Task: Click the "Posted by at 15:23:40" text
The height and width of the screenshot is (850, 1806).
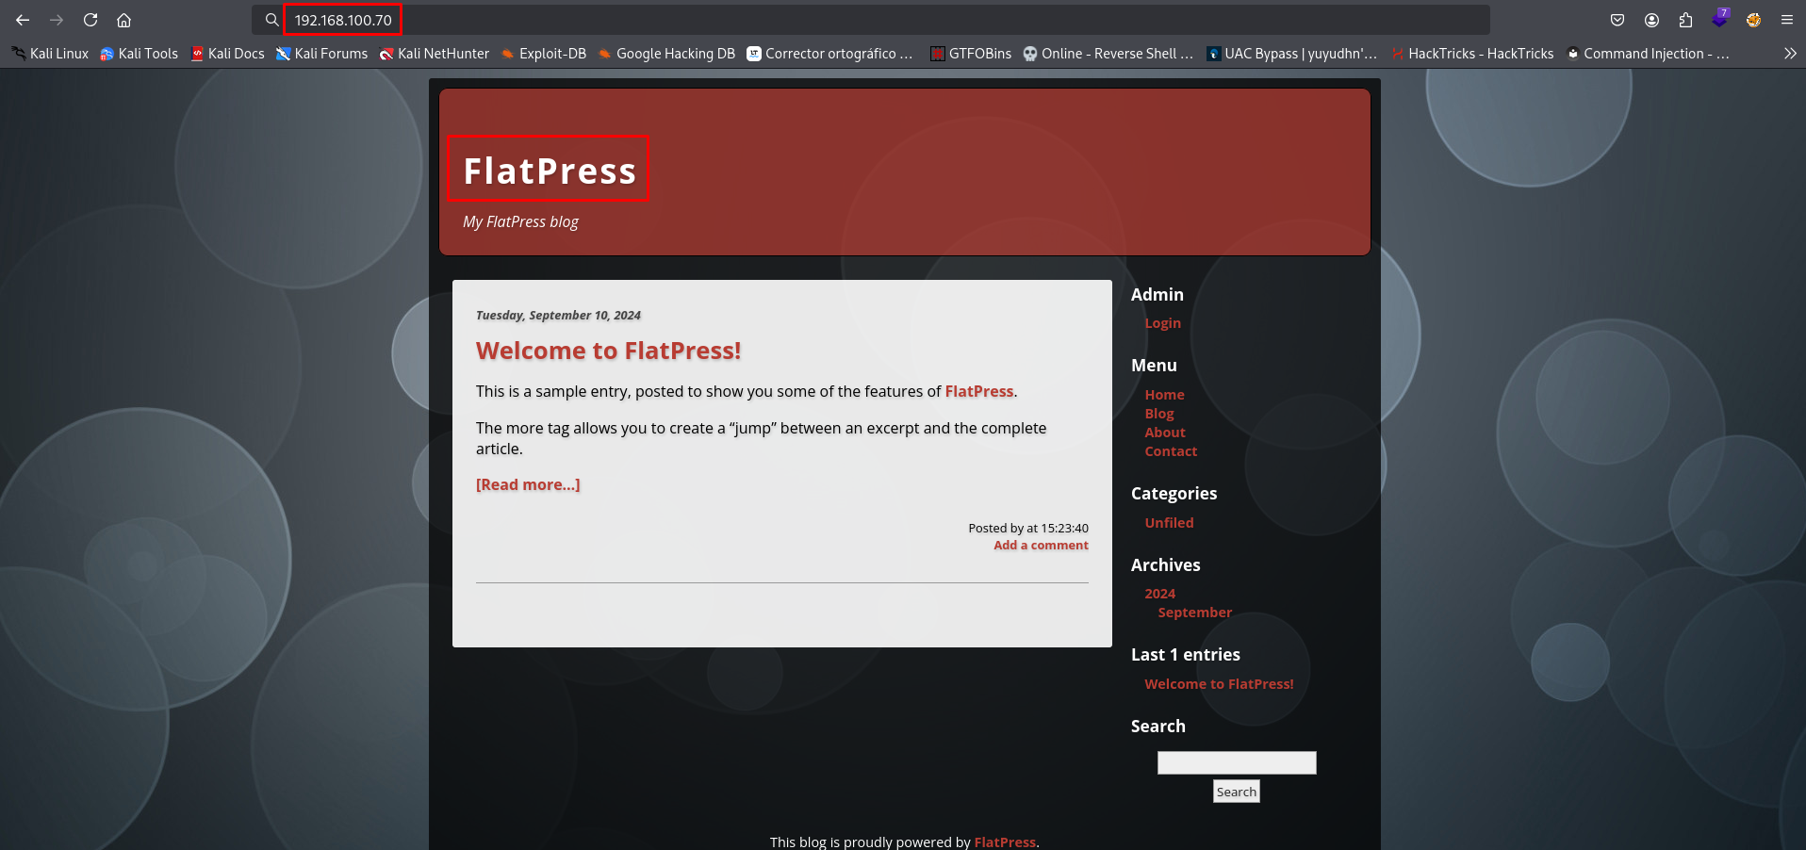Action: [1028, 529]
